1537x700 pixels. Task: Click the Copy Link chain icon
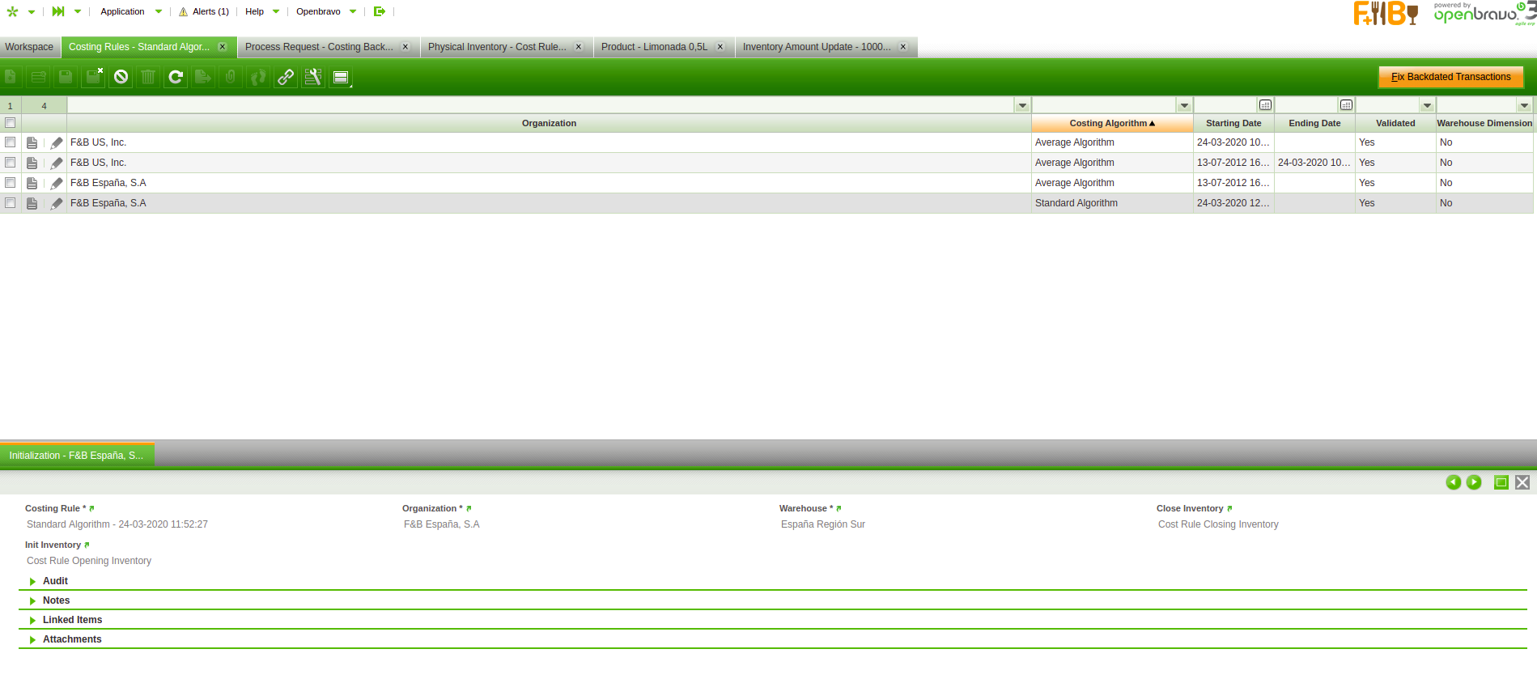click(x=286, y=77)
